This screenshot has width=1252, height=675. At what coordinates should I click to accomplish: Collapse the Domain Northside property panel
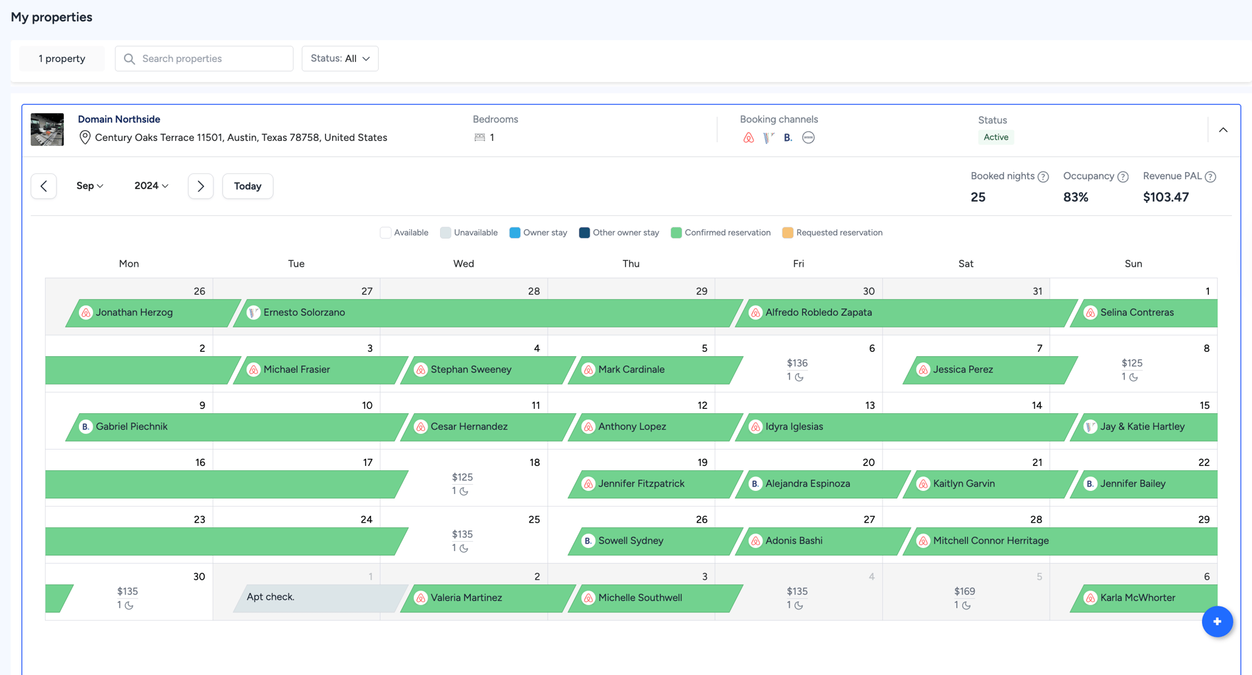pyautogui.click(x=1223, y=130)
